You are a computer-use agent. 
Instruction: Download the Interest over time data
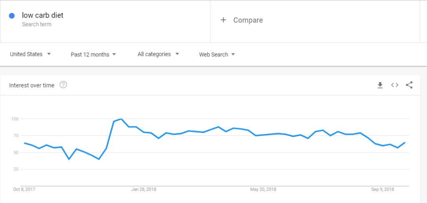(380, 85)
